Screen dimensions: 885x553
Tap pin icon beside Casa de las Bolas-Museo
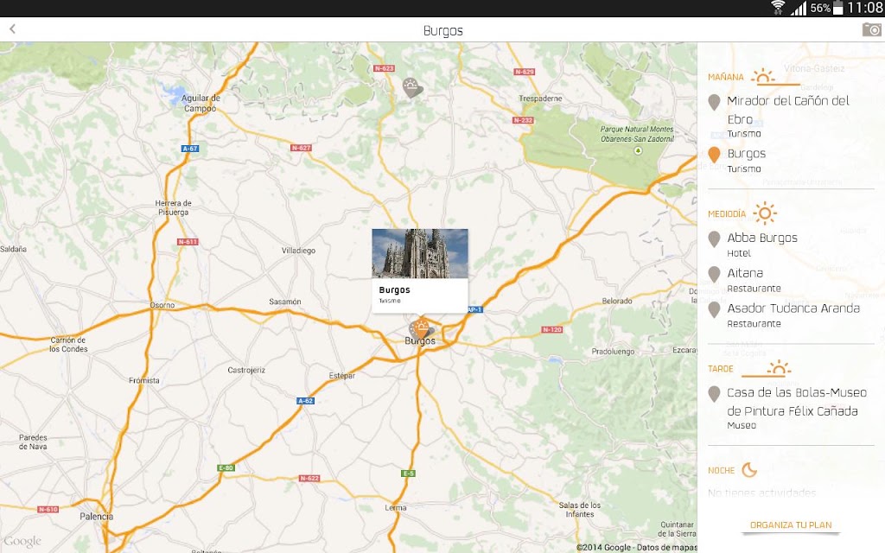pos(714,394)
